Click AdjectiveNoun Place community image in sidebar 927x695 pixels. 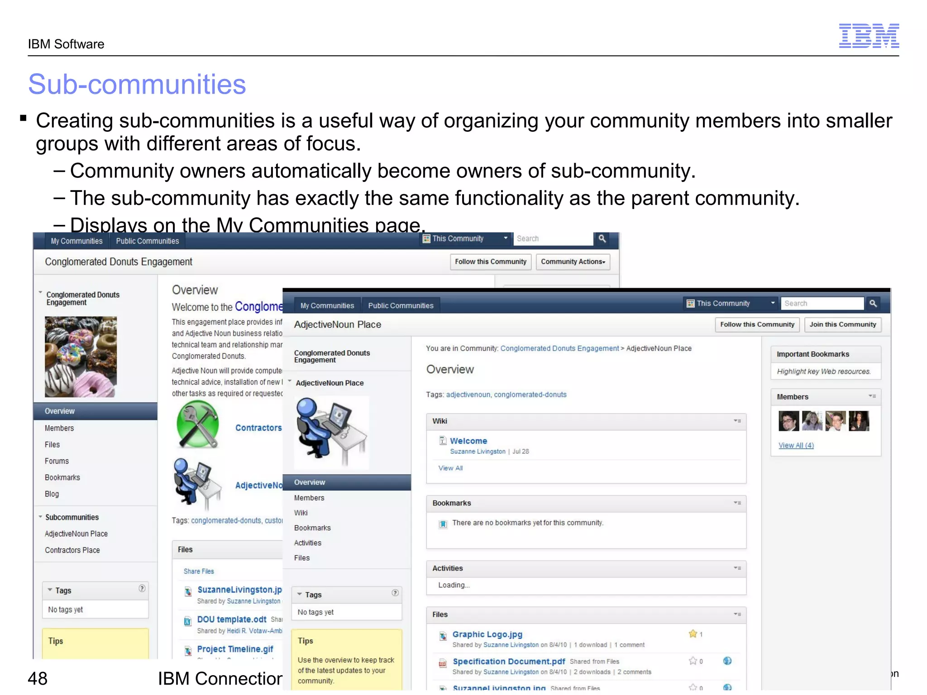(332, 433)
